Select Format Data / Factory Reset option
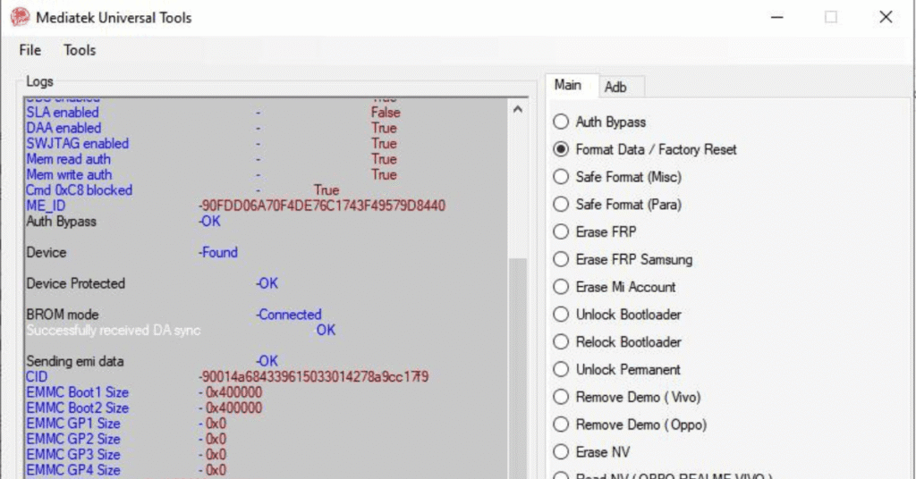The image size is (916, 479). click(645, 149)
